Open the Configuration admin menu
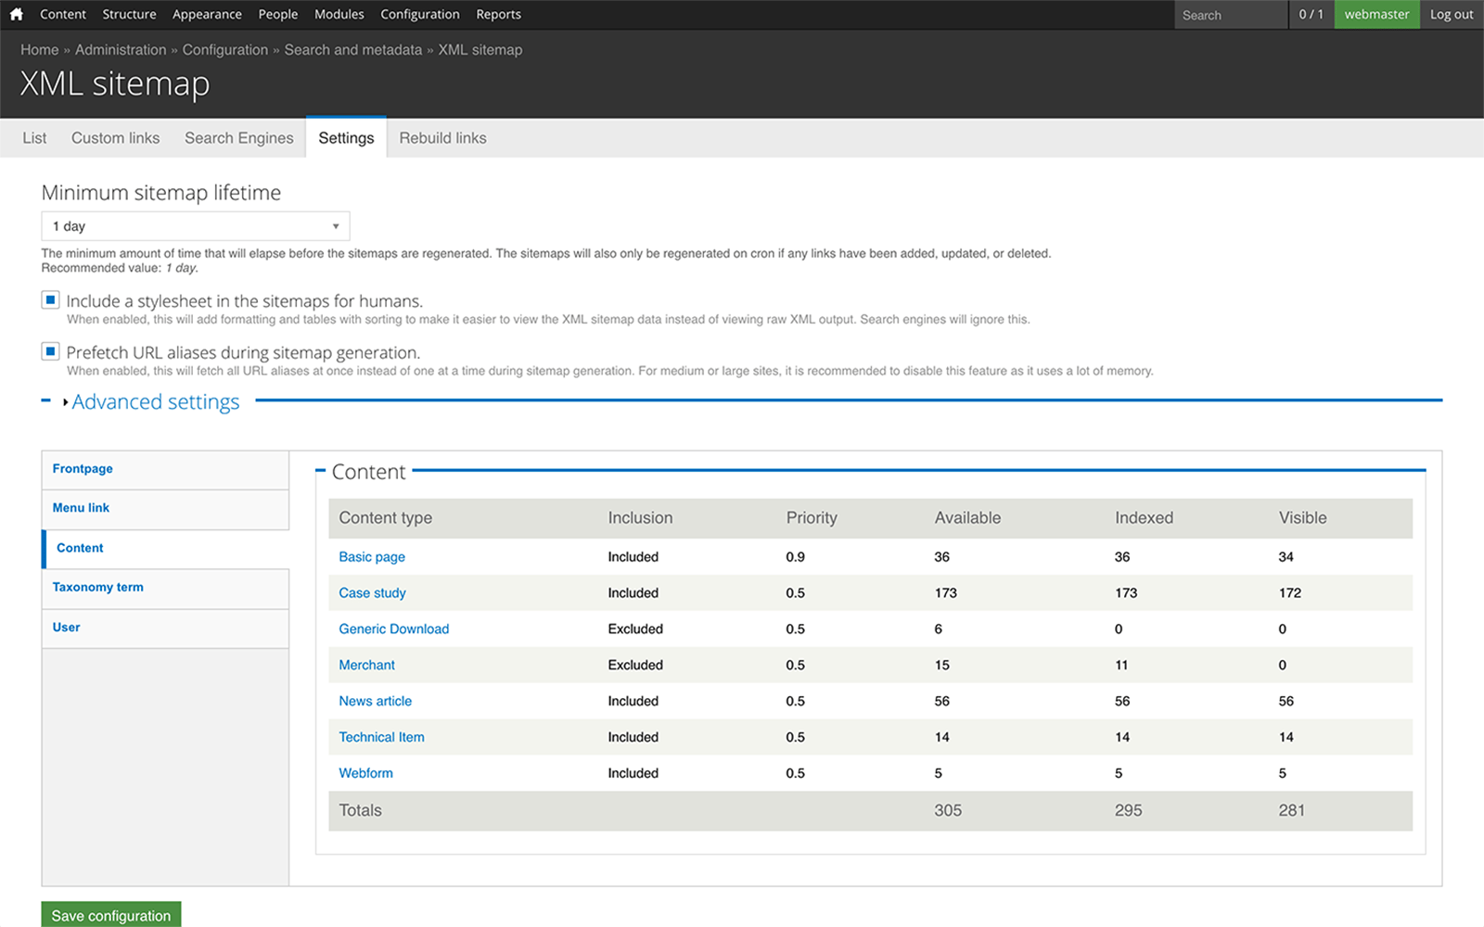Viewport: 1484px width, 927px height. point(420,14)
